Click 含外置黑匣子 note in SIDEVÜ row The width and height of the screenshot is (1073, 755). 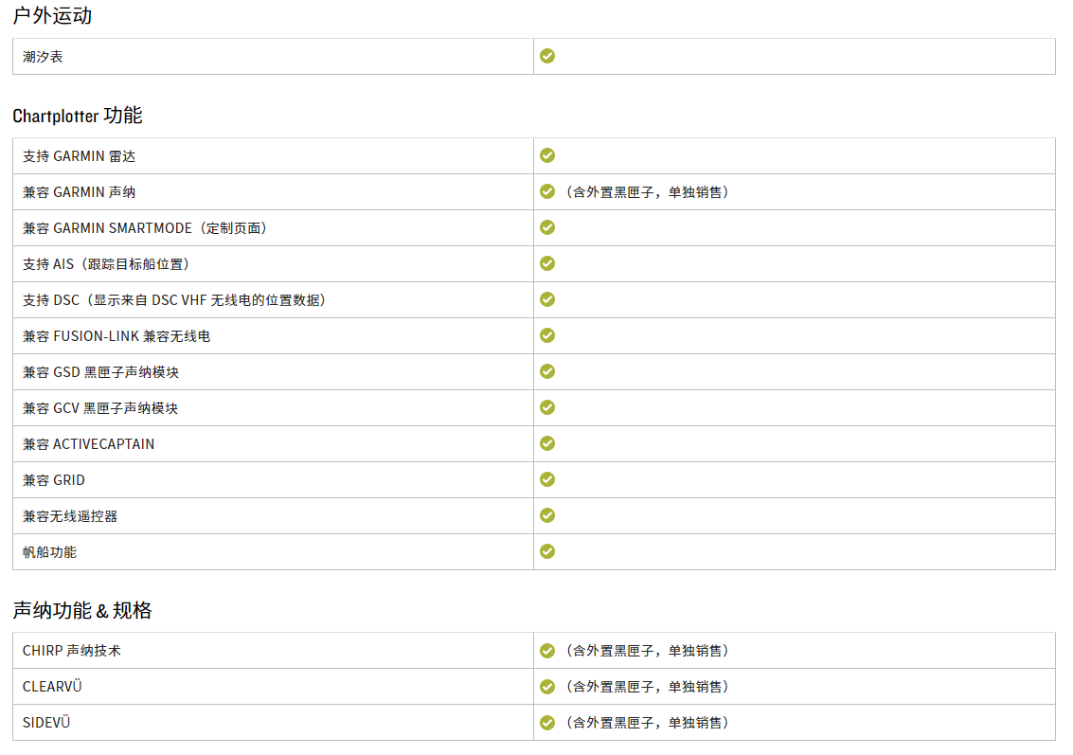point(648,723)
